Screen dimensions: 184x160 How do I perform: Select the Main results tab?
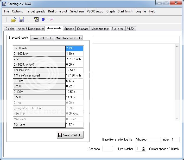tap(54, 28)
